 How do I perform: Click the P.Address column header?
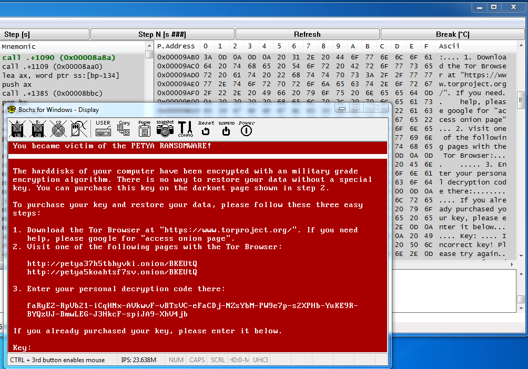pos(177,46)
